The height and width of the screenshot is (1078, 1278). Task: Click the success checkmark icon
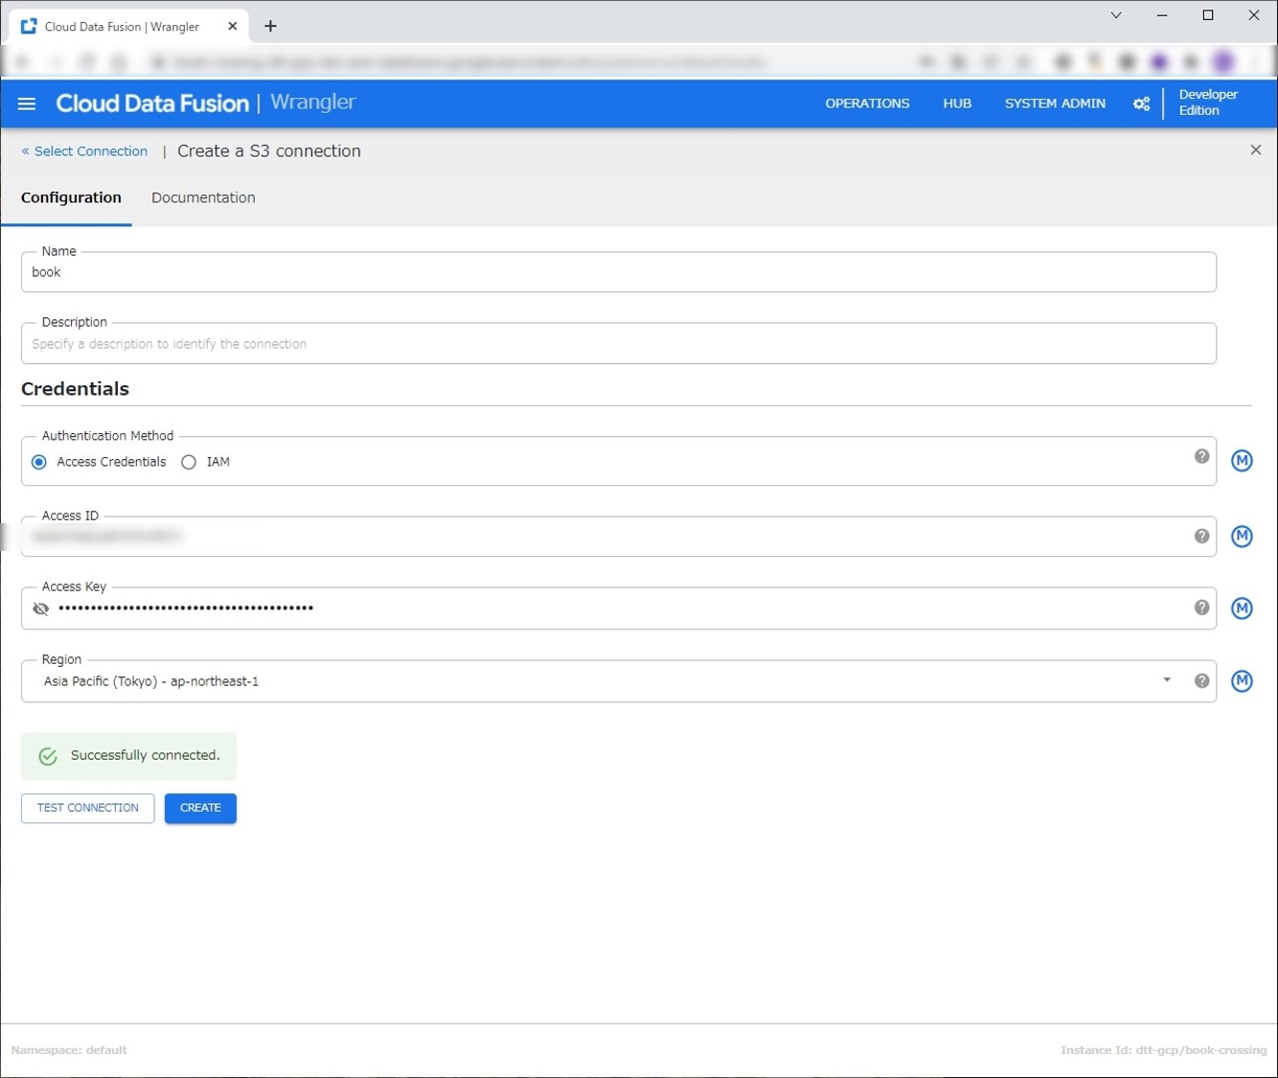coord(48,756)
